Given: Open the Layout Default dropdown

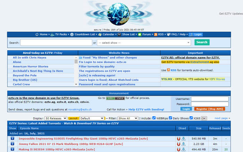Looking at the screenshot, I should [92, 118].
